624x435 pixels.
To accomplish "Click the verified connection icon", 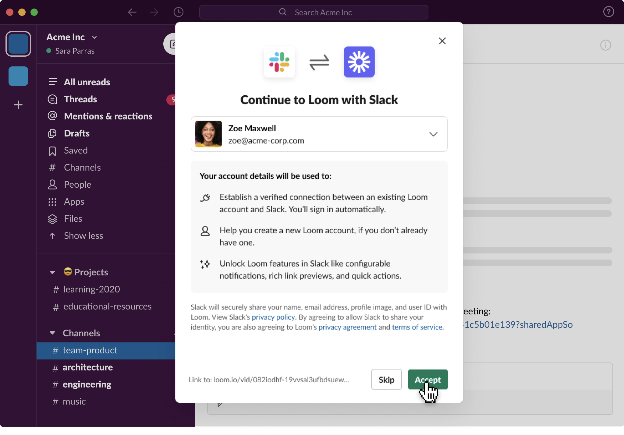I will tap(205, 198).
